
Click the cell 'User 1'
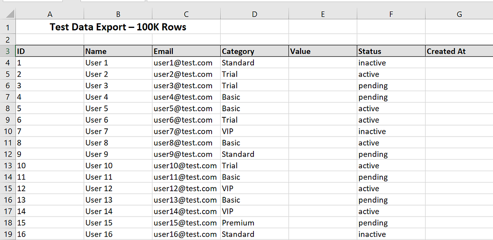118,63
